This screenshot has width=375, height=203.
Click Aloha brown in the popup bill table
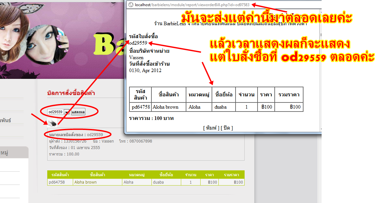tap(165, 107)
